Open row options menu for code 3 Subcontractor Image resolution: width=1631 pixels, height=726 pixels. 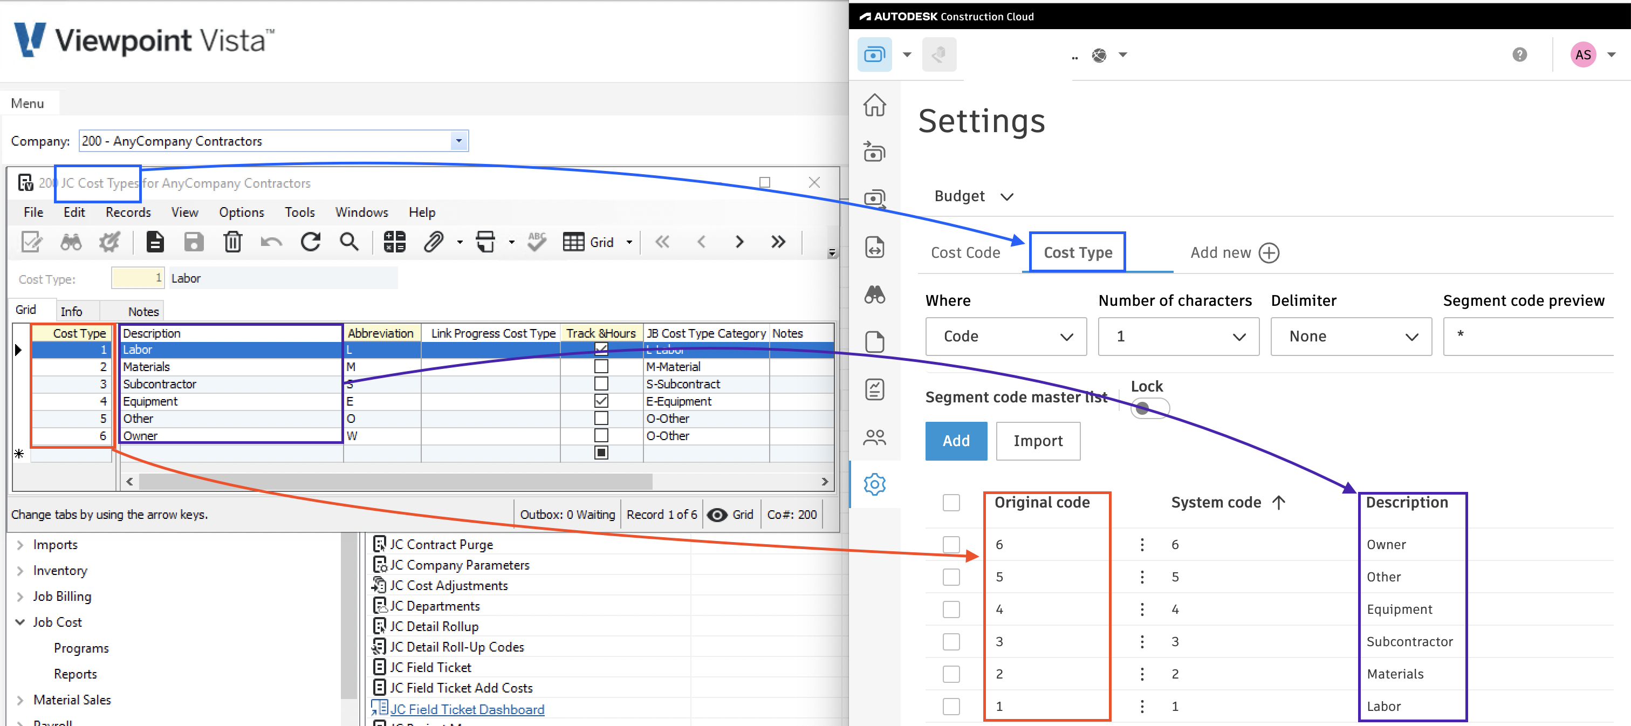1142,642
